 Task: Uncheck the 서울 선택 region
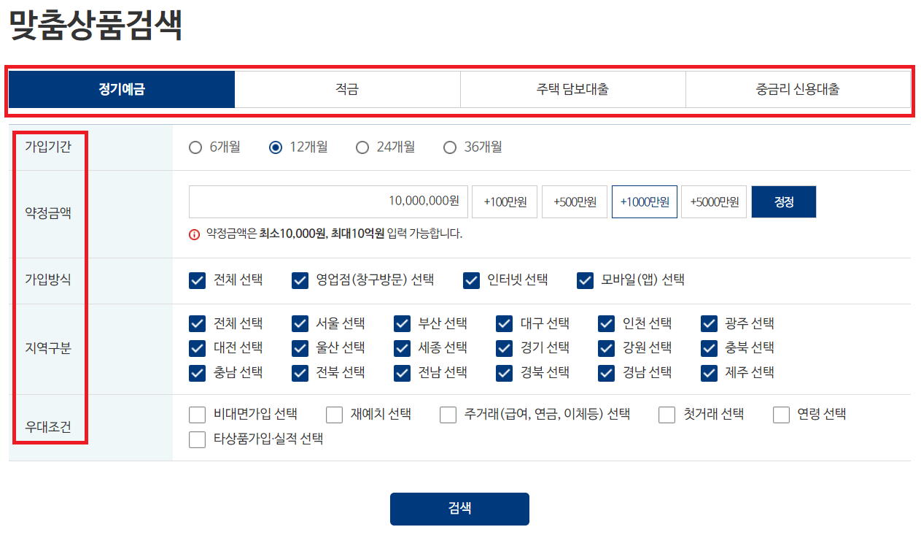point(299,323)
